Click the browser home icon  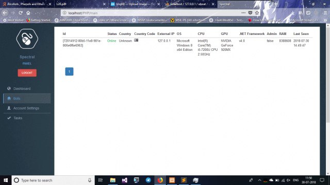(28, 13)
